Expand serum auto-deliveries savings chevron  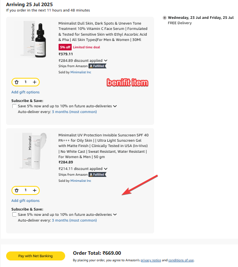(x=115, y=106)
